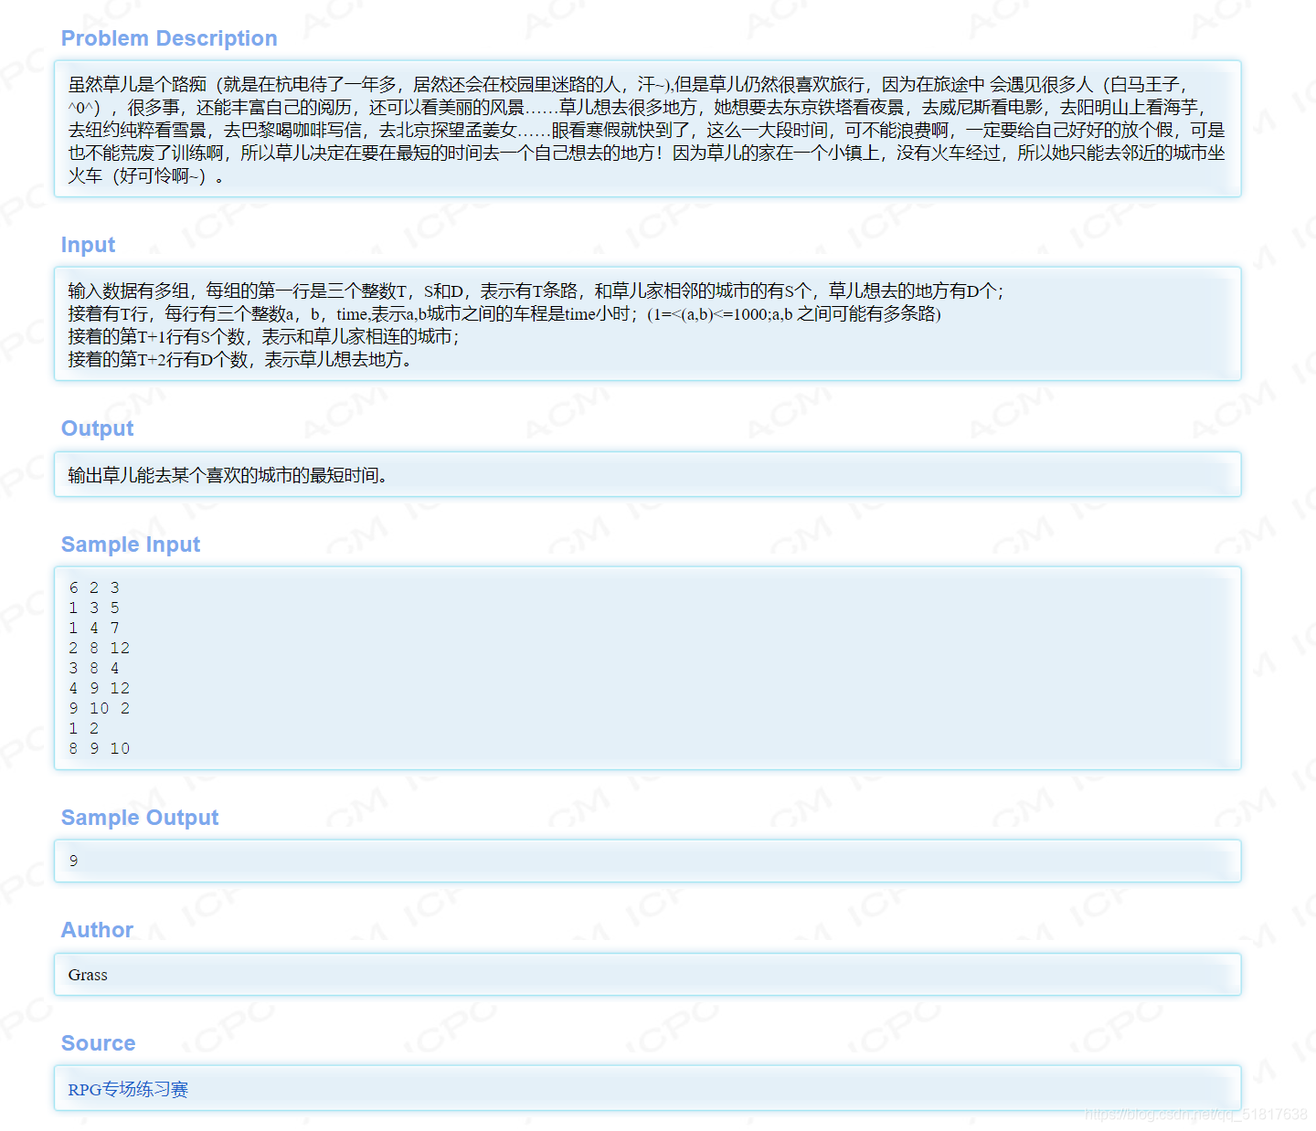Open the RPG专场练习赛 source link
This screenshot has width=1316, height=1131.
point(128,1089)
